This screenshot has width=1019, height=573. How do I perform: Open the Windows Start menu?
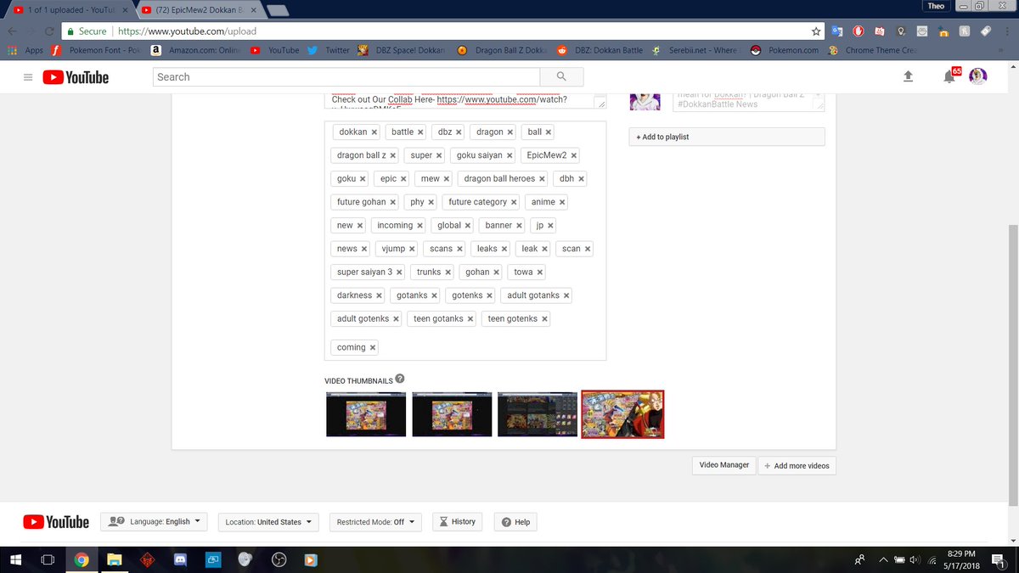pyautogui.click(x=16, y=559)
